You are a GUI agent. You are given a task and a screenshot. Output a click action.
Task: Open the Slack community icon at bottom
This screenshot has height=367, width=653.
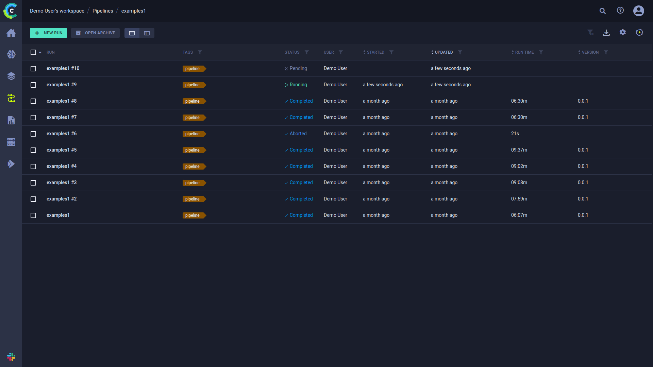click(11, 356)
